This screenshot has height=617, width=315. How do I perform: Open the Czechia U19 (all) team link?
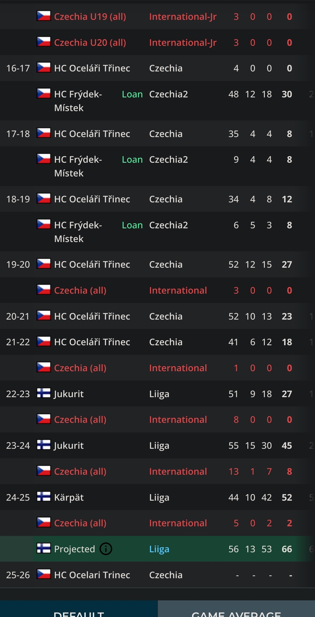click(90, 17)
